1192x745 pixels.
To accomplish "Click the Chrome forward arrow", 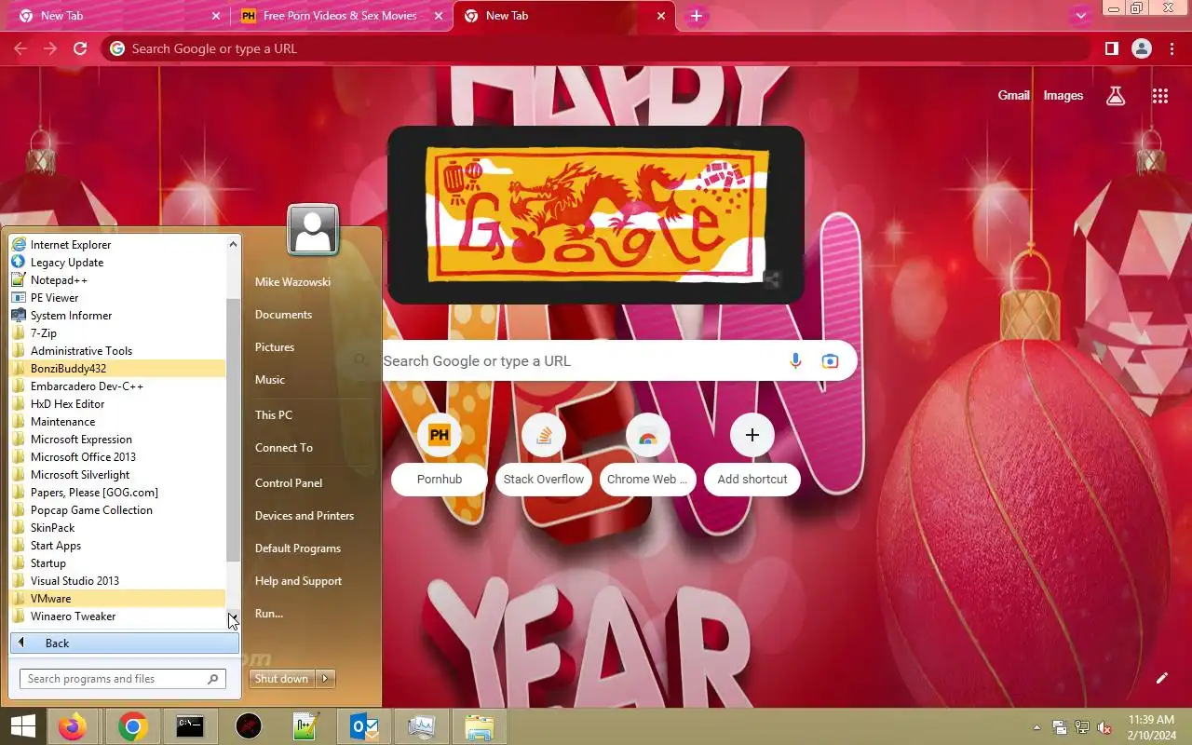I will pyautogui.click(x=50, y=48).
